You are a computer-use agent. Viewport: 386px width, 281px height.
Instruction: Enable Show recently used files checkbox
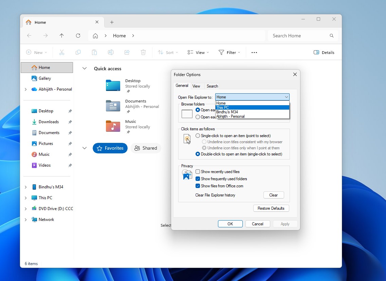(198, 172)
